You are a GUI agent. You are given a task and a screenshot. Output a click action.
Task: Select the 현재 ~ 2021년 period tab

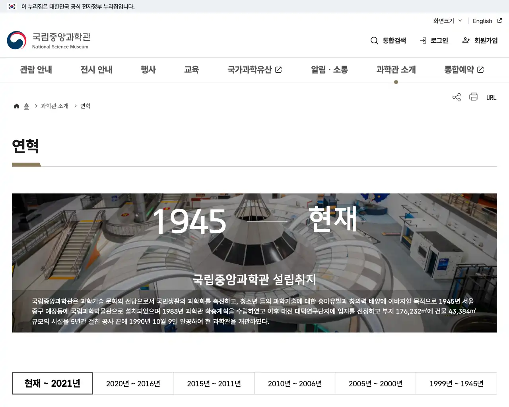tap(52, 383)
